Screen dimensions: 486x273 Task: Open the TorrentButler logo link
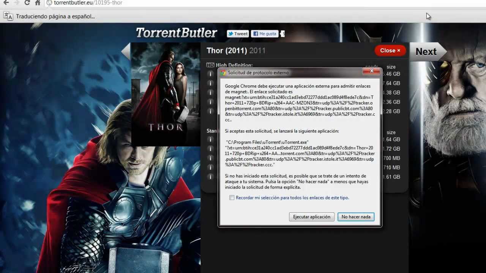point(177,33)
